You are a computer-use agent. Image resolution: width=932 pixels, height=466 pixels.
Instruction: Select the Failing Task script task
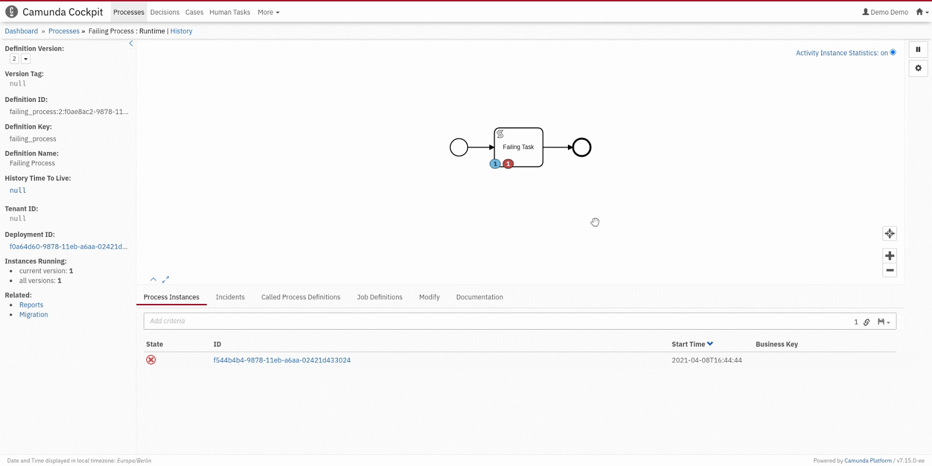click(518, 147)
